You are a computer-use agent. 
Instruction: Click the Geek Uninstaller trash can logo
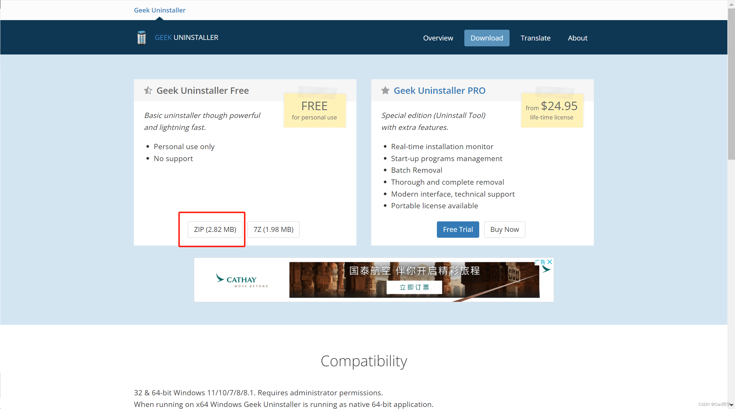[x=141, y=38]
